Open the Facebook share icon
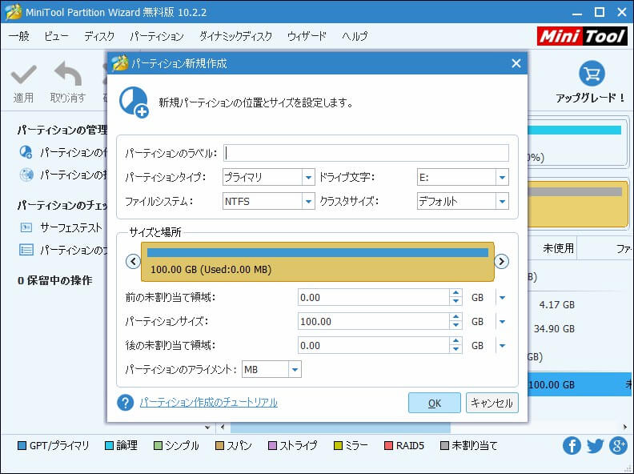Image resolution: width=634 pixels, height=474 pixels. click(572, 446)
